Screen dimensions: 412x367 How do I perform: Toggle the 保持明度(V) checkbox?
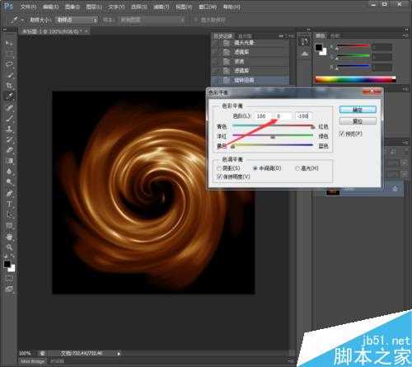(219, 176)
